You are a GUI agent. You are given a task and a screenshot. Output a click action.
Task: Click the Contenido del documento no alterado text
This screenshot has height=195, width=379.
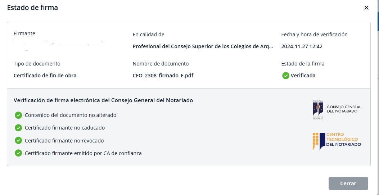coord(71,115)
